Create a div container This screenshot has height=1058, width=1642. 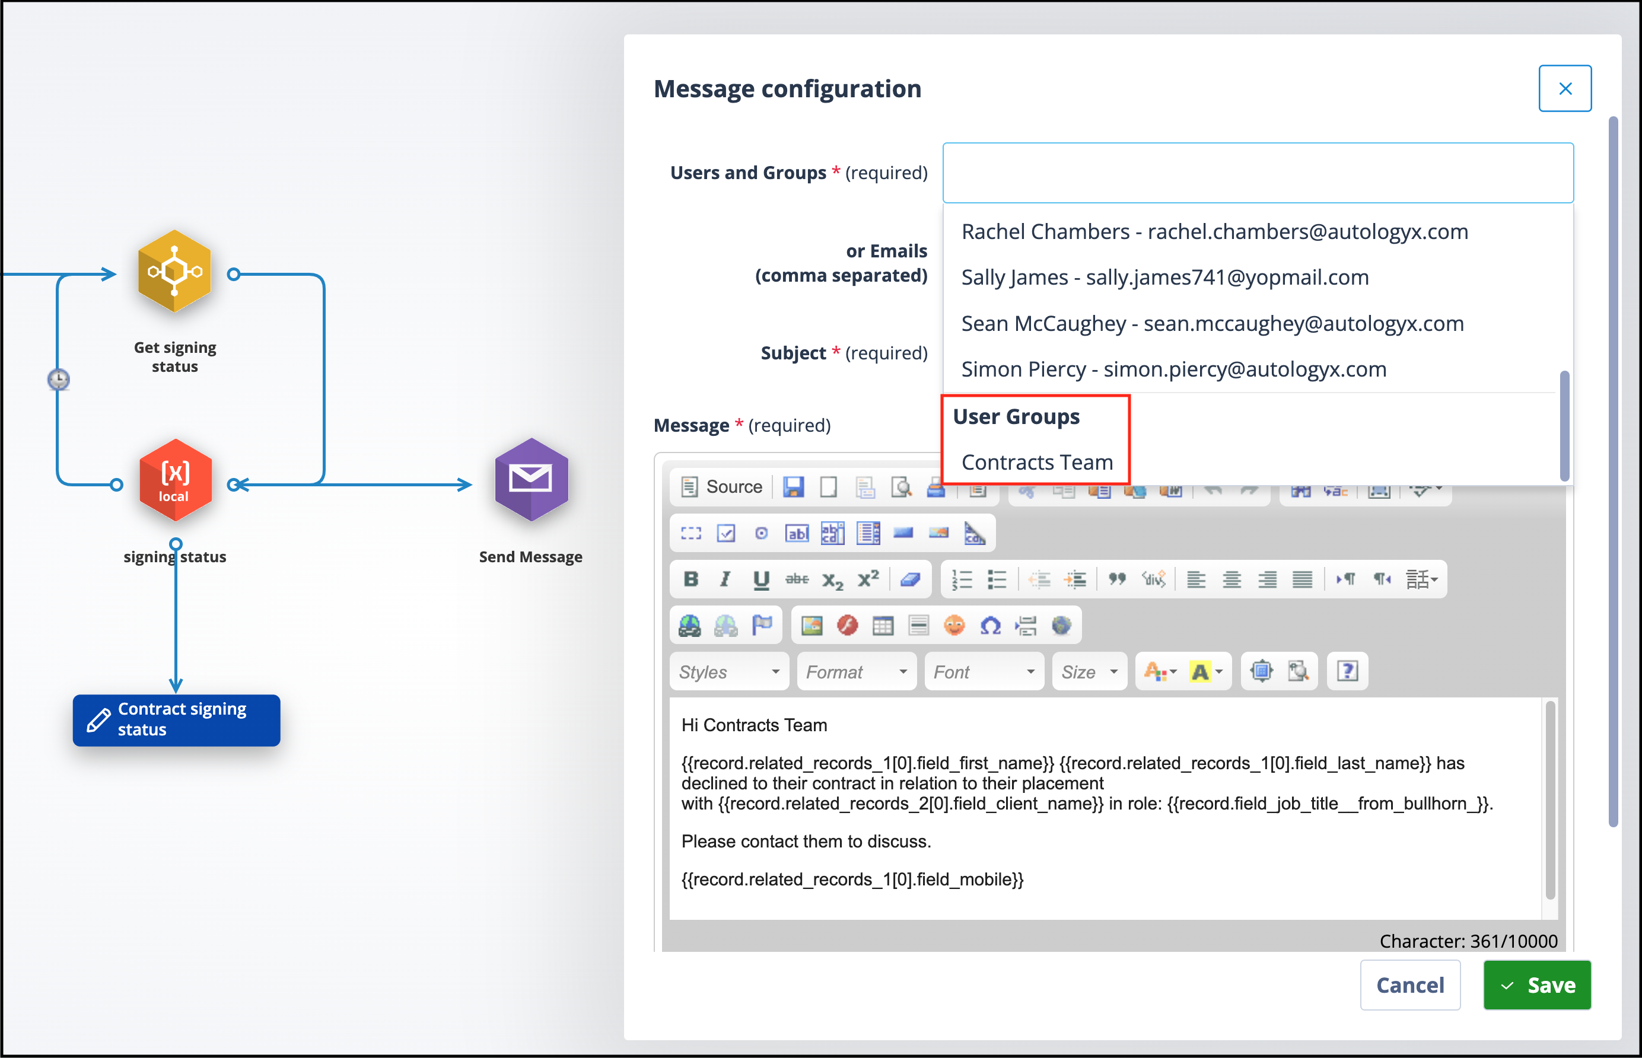tap(1154, 579)
